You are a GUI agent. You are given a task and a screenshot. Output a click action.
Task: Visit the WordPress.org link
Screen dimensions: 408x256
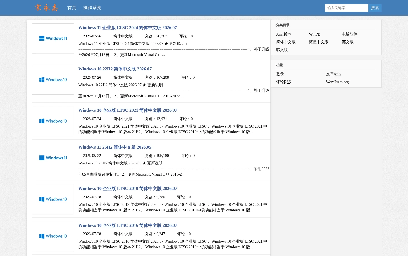(x=338, y=82)
